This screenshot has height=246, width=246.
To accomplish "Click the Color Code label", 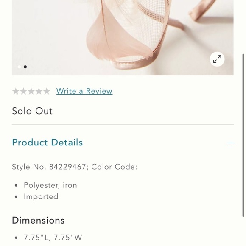I will (x=115, y=167).
